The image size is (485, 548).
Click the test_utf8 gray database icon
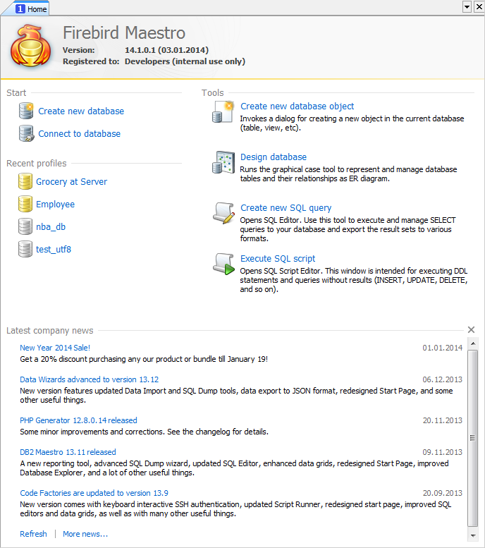coord(25,249)
